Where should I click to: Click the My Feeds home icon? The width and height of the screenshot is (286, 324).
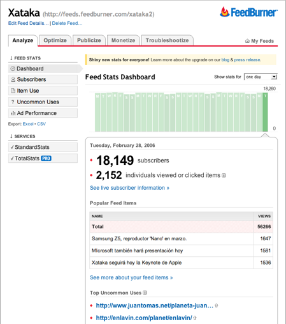247,41
